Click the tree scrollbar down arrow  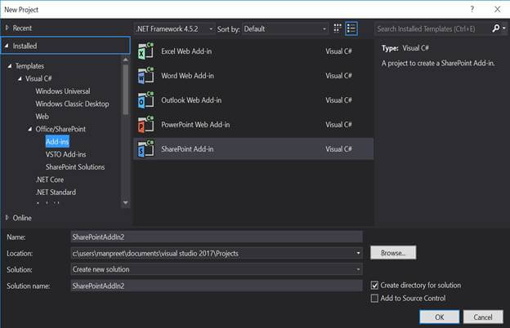coord(126,203)
